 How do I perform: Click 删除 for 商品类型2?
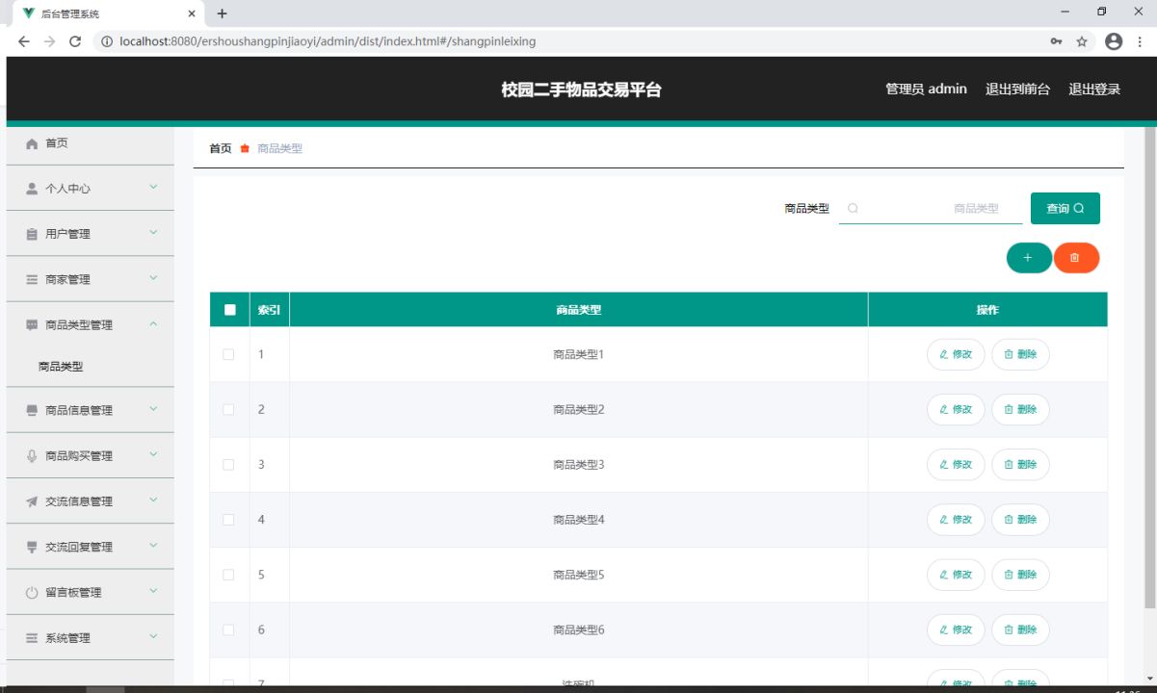tap(1020, 409)
